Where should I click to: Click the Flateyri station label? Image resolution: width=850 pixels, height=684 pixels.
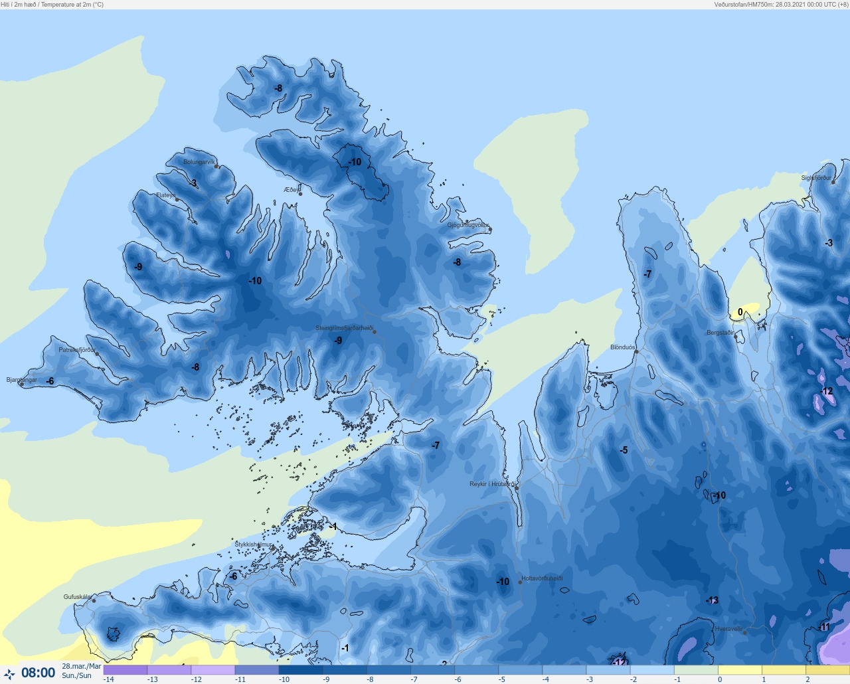(x=166, y=195)
